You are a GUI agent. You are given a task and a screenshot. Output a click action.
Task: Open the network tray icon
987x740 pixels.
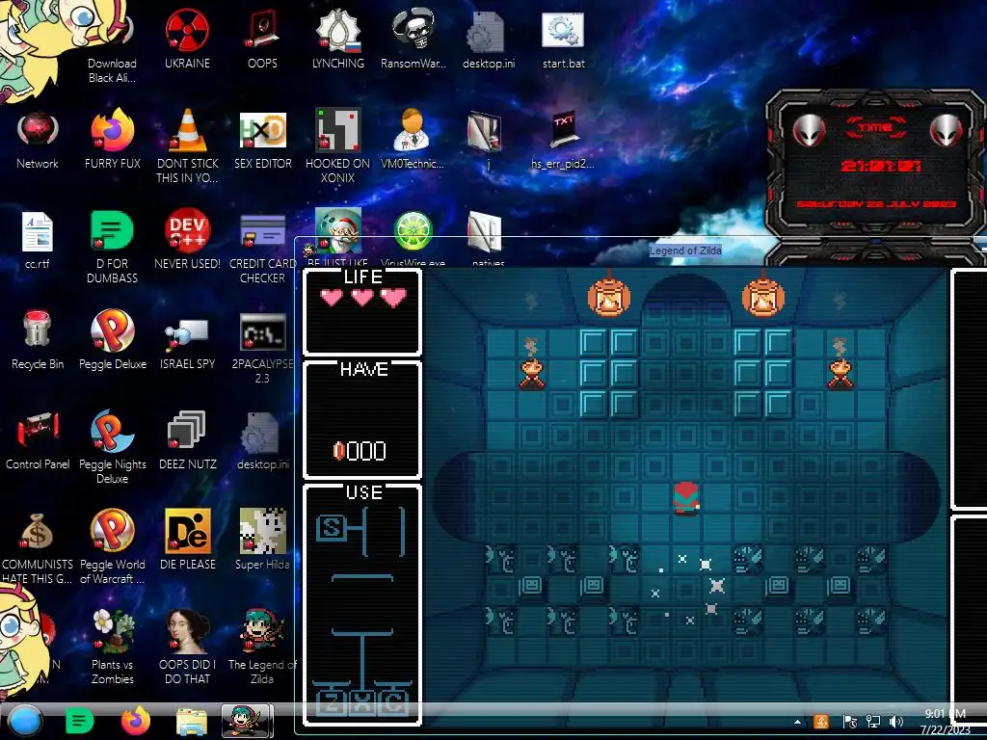tap(873, 722)
